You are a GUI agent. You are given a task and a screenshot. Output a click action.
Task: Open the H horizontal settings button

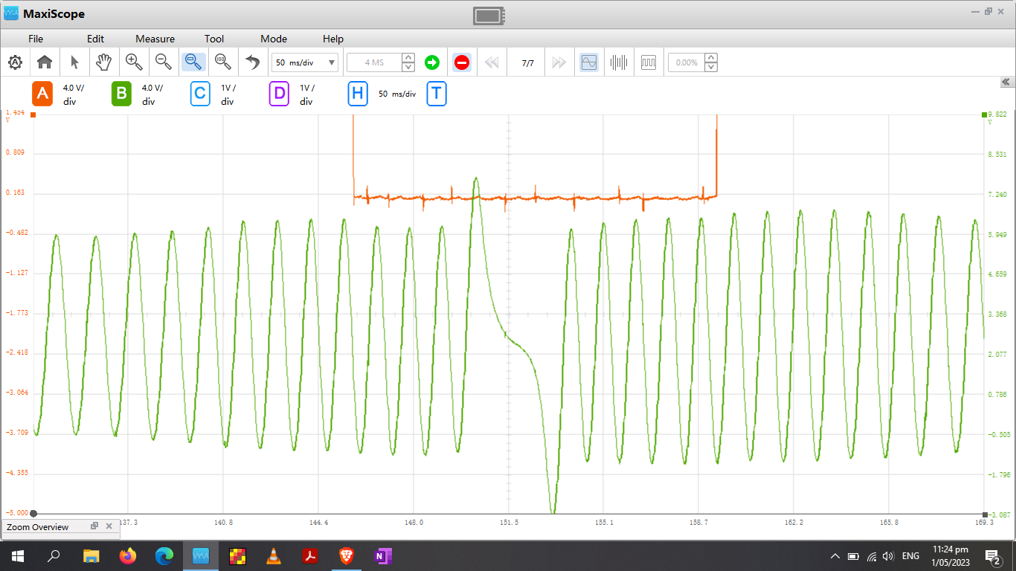pyautogui.click(x=358, y=94)
